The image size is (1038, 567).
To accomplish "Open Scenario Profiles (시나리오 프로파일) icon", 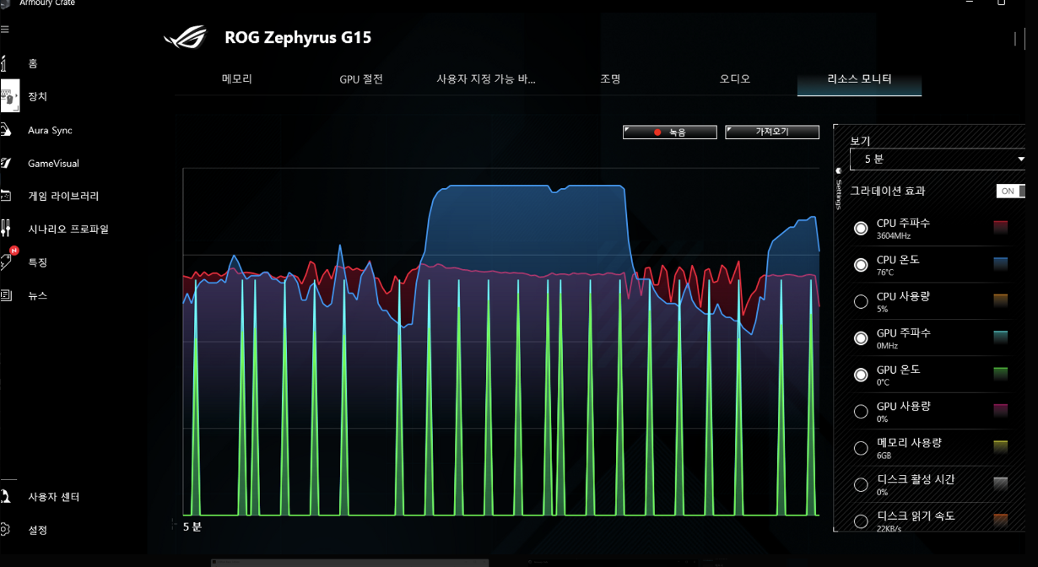I will click(x=5, y=229).
